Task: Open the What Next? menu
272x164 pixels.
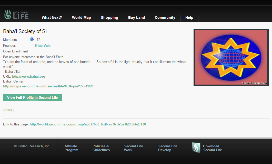Action: pos(52,17)
